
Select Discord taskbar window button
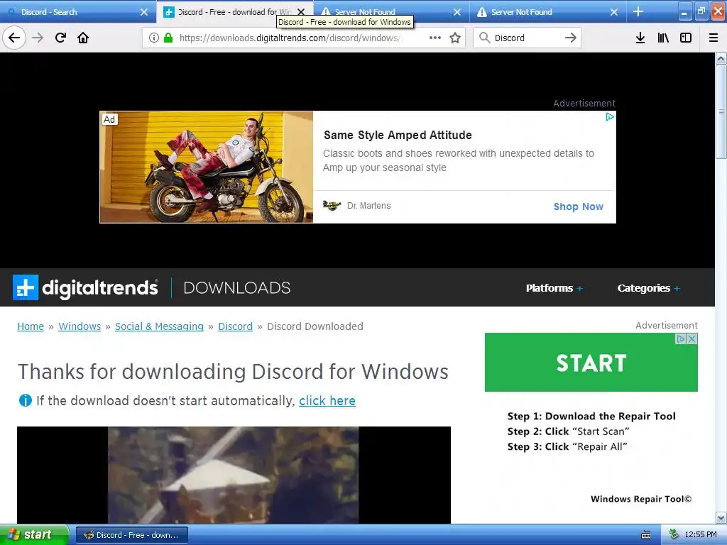pyautogui.click(x=131, y=535)
